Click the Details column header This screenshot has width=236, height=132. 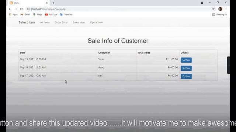click(184, 53)
